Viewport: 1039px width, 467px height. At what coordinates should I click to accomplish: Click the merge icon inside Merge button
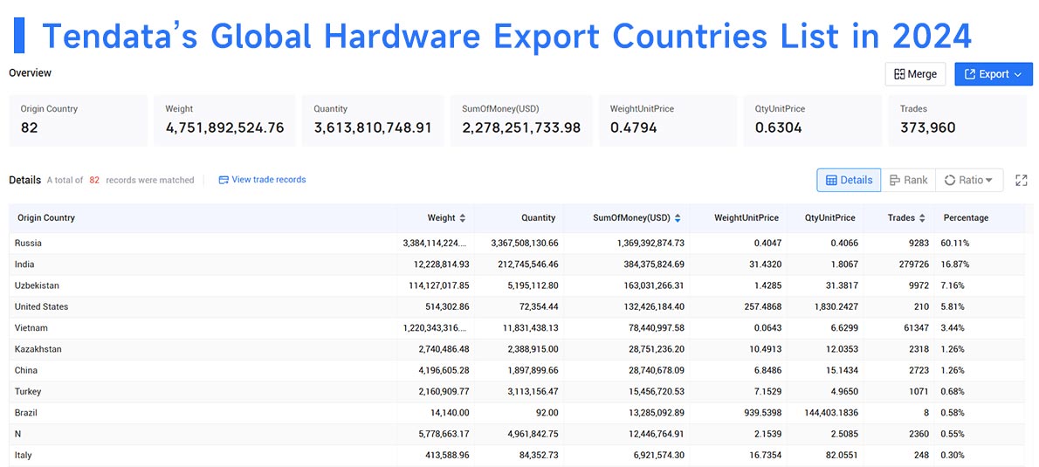pyautogui.click(x=899, y=74)
